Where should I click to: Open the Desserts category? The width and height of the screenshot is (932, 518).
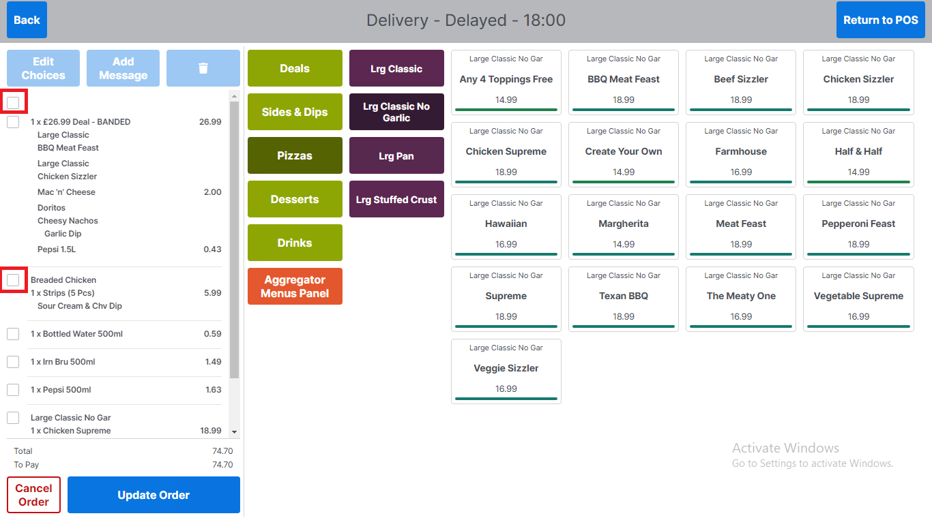295,199
